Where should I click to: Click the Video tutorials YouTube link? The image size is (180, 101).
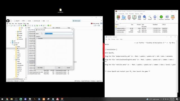(95, 24)
